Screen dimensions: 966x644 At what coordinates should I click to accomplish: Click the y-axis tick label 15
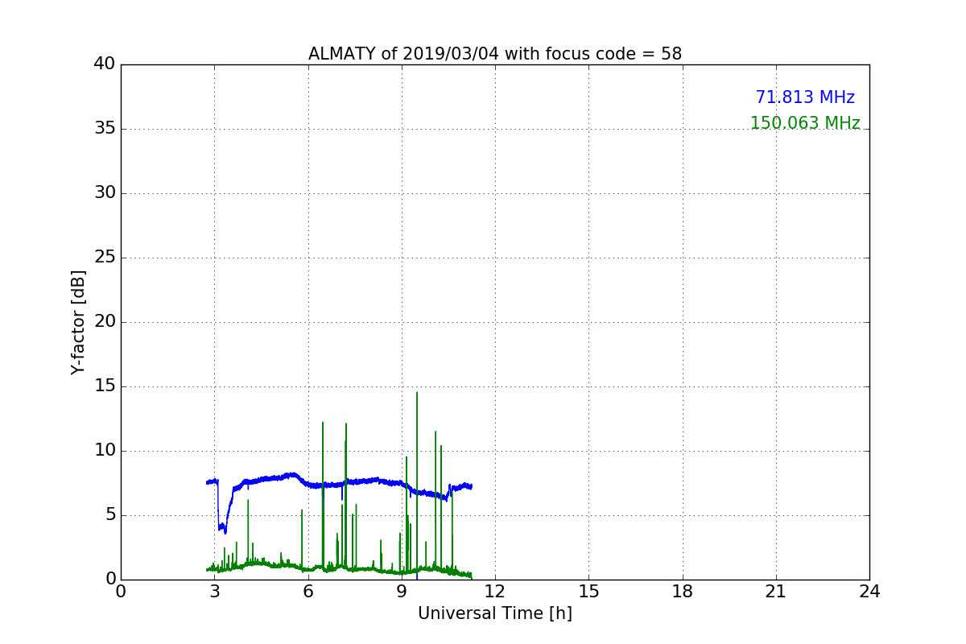(x=105, y=386)
